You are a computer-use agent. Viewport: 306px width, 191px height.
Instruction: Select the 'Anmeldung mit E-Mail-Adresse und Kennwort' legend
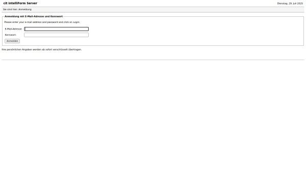(34, 16)
